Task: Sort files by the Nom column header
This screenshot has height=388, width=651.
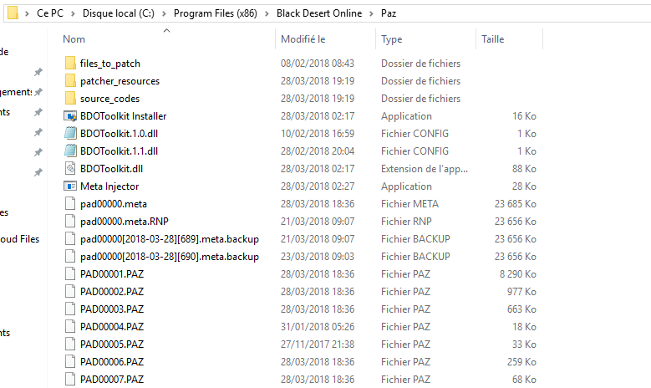Action: click(x=74, y=39)
